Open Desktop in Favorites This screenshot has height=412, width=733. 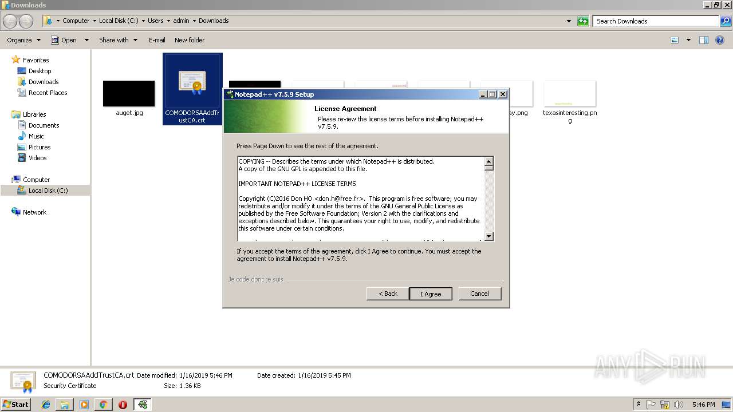click(x=40, y=71)
